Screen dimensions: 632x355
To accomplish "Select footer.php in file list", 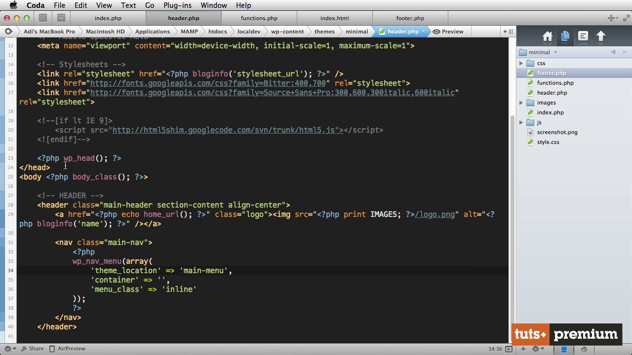I will point(574,73).
